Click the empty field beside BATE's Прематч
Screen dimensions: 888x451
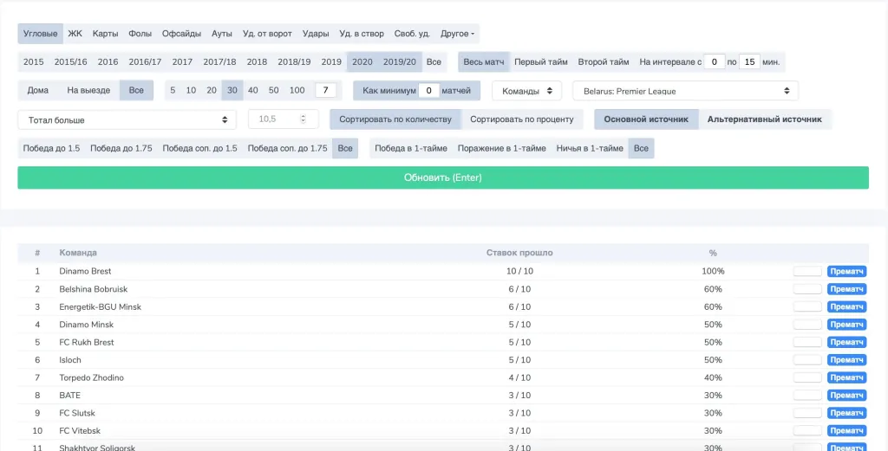[807, 396]
